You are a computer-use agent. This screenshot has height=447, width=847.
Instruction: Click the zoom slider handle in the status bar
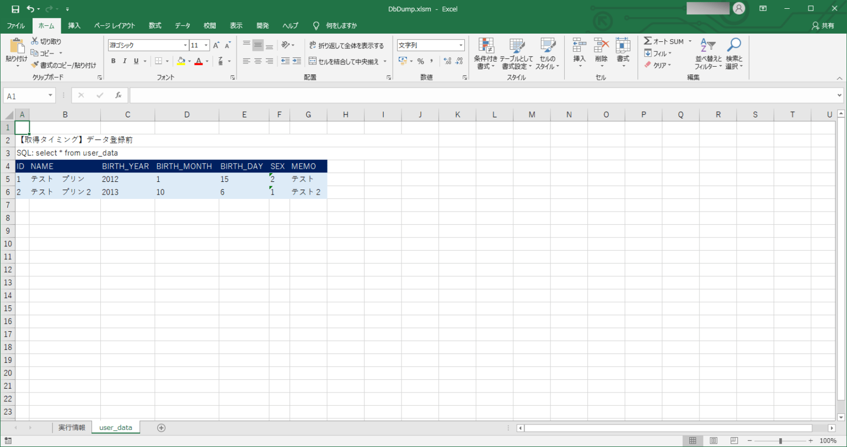coord(780,441)
